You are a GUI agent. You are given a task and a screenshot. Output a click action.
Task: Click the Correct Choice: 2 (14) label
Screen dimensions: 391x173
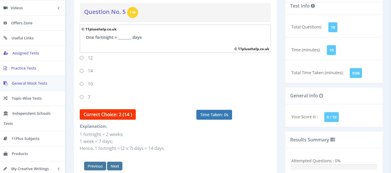pos(108,114)
